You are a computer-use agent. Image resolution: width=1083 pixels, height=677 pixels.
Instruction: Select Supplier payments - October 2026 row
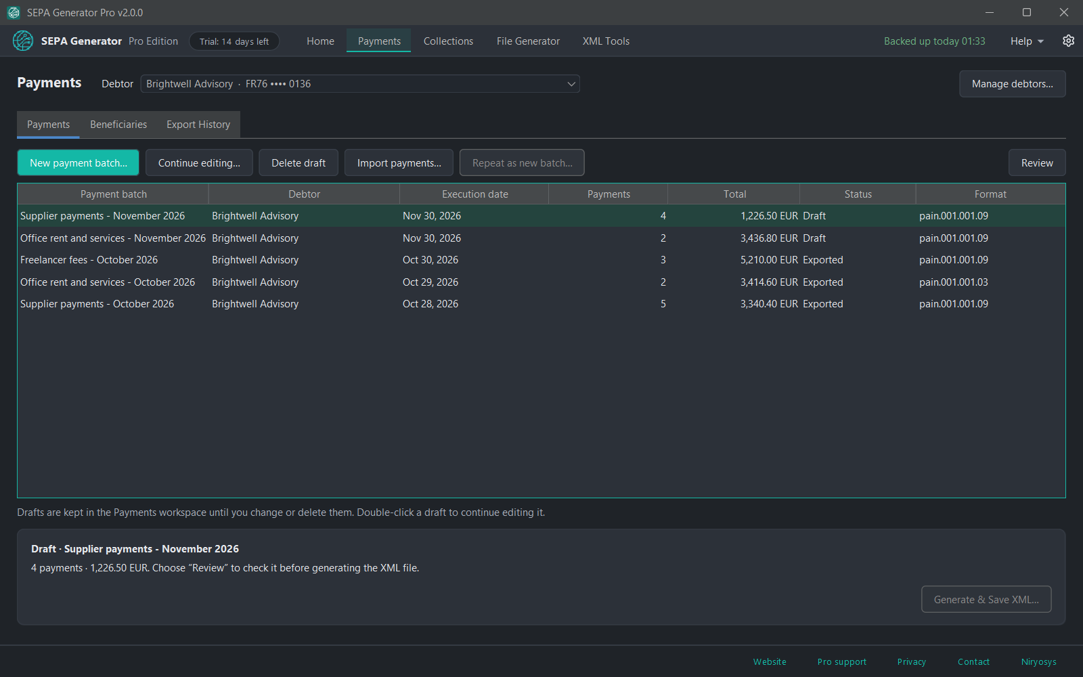click(541, 304)
